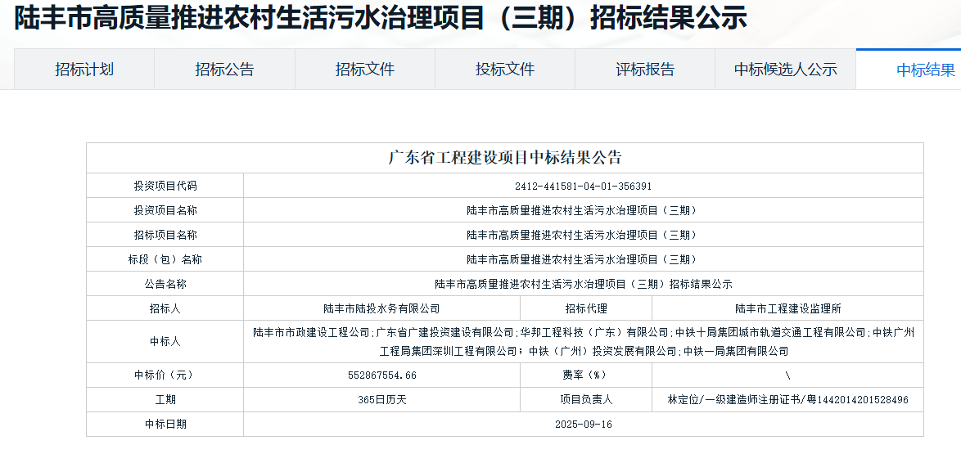Click the table heading 广东省工程建设项目中标结果公告

click(x=505, y=158)
